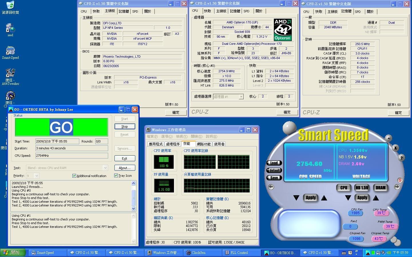Select the NB 1.5V voltage button
This screenshot has height=257, width=412.
(x=362, y=188)
